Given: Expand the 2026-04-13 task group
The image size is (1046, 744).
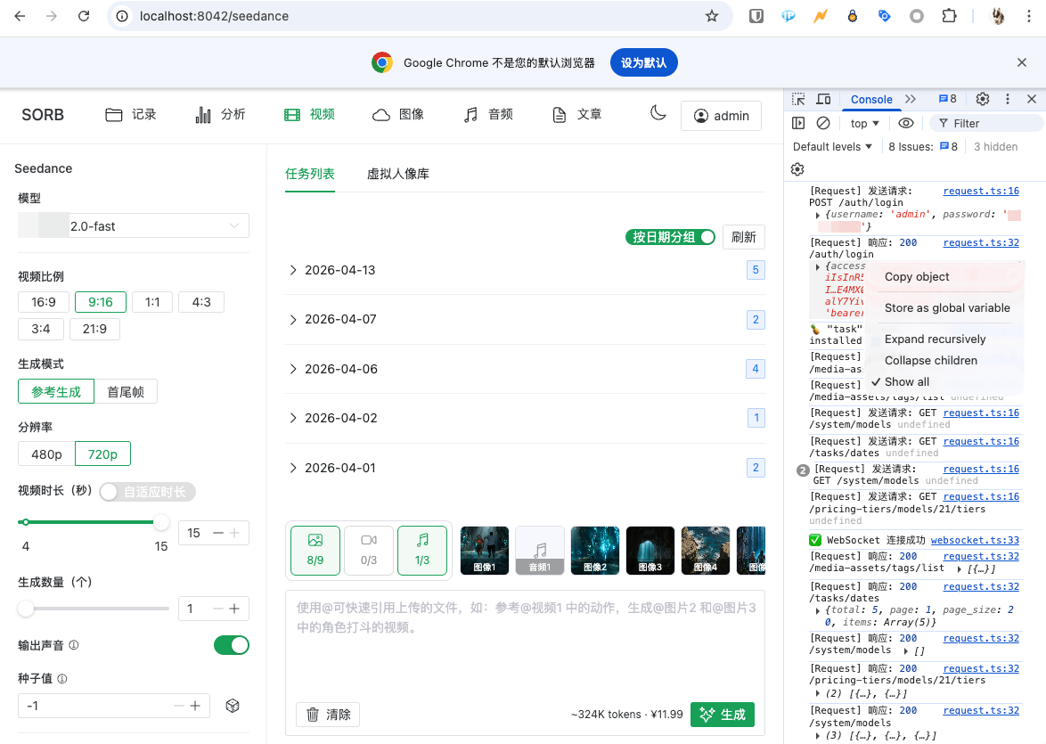Looking at the screenshot, I should [293, 270].
